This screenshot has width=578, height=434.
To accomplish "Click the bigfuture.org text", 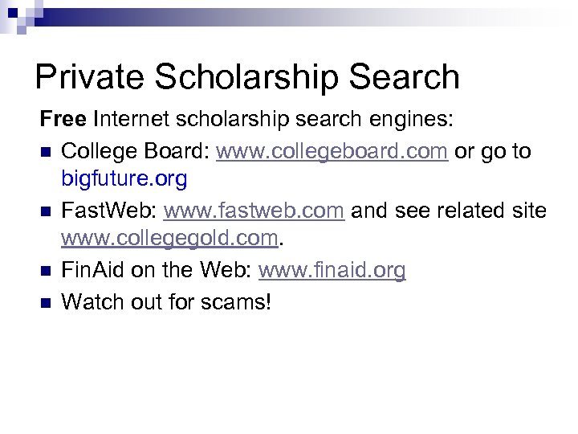I will (124, 179).
